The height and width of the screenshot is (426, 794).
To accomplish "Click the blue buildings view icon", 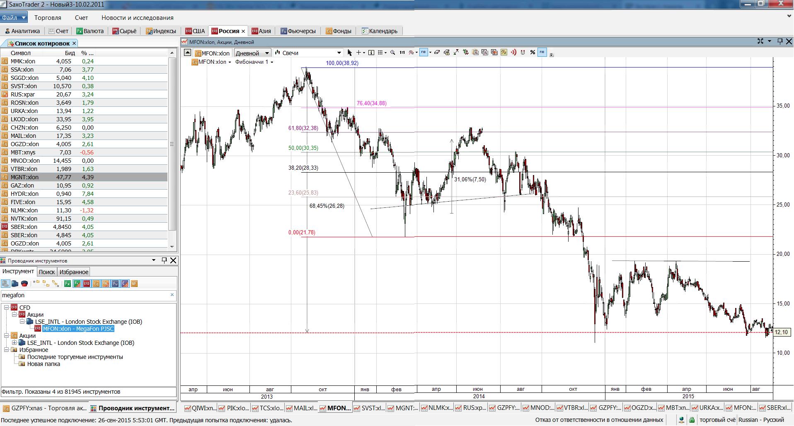I will 15,284.
